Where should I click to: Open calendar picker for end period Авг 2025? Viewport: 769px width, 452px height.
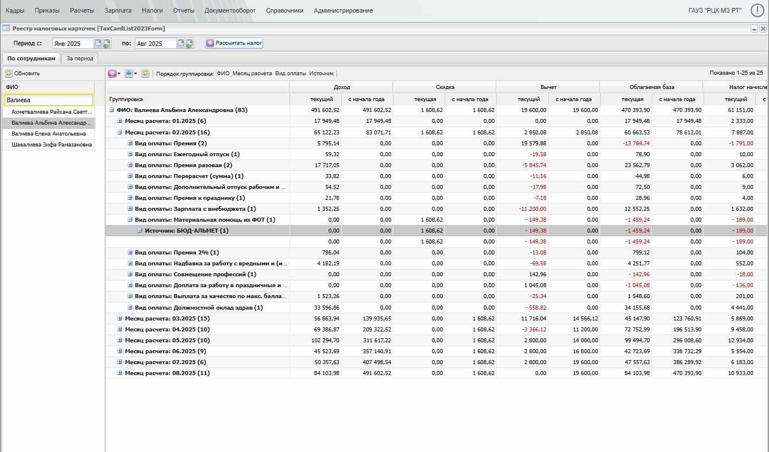tap(181, 43)
